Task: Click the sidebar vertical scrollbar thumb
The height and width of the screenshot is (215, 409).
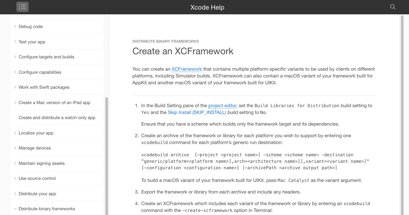Action: tap(107, 154)
